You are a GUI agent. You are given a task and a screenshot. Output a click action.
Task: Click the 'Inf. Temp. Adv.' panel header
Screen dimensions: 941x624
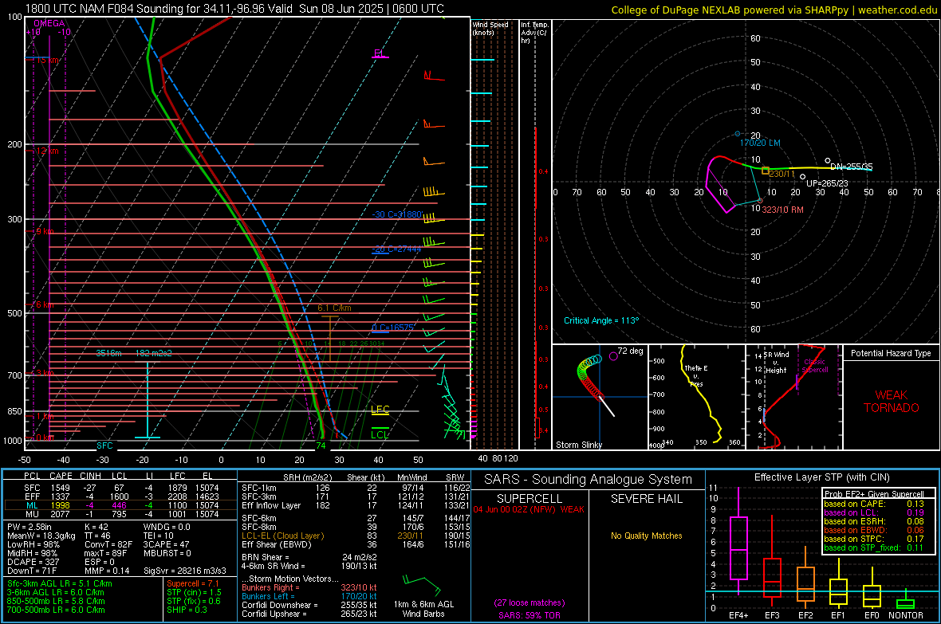(x=534, y=33)
